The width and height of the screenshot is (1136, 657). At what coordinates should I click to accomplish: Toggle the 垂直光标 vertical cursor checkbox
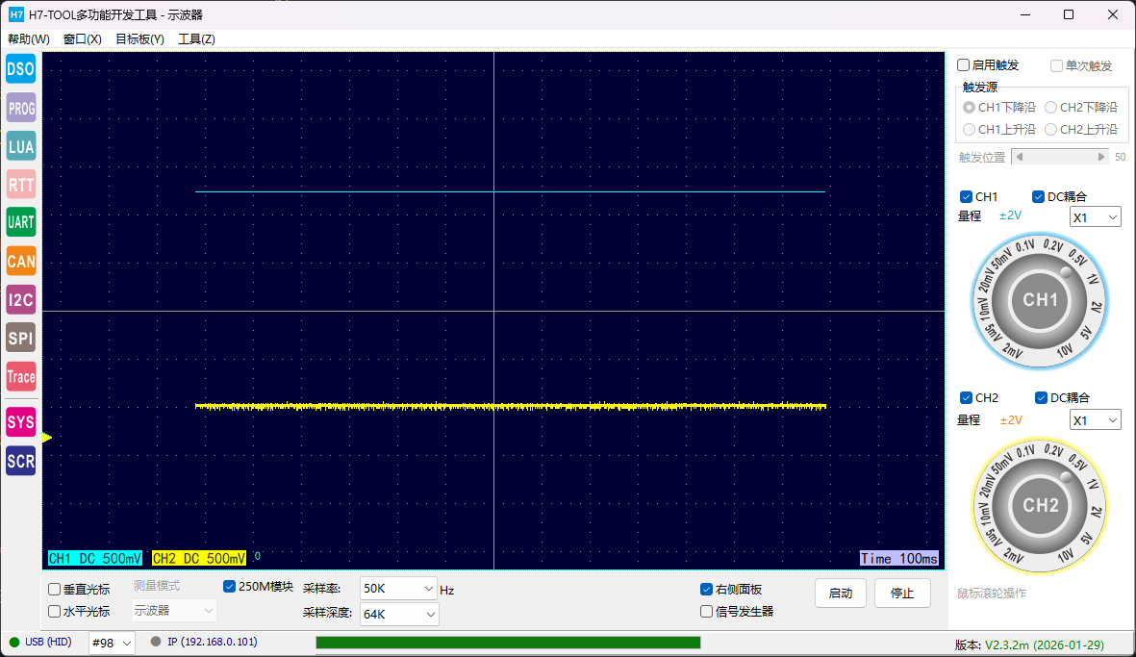coord(55,589)
